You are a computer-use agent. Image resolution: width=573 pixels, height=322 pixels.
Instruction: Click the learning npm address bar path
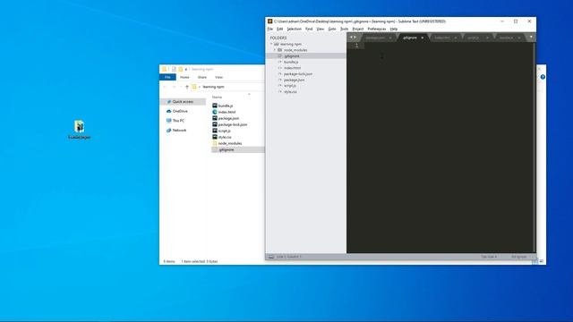pyautogui.click(x=213, y=87)
